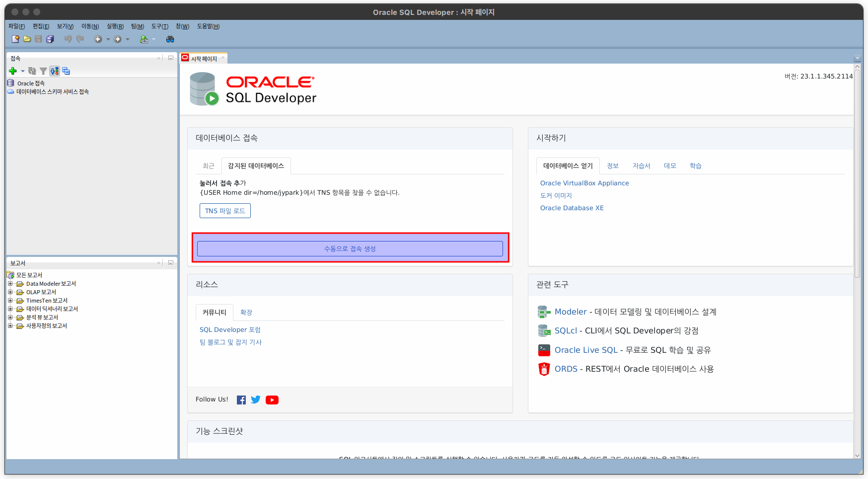
Task: Expand the 데이터 딕셔너리 보고서 node
Action: point(10,309)
